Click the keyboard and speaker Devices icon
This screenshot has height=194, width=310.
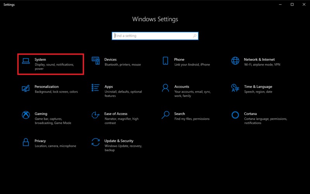[96, 60]
